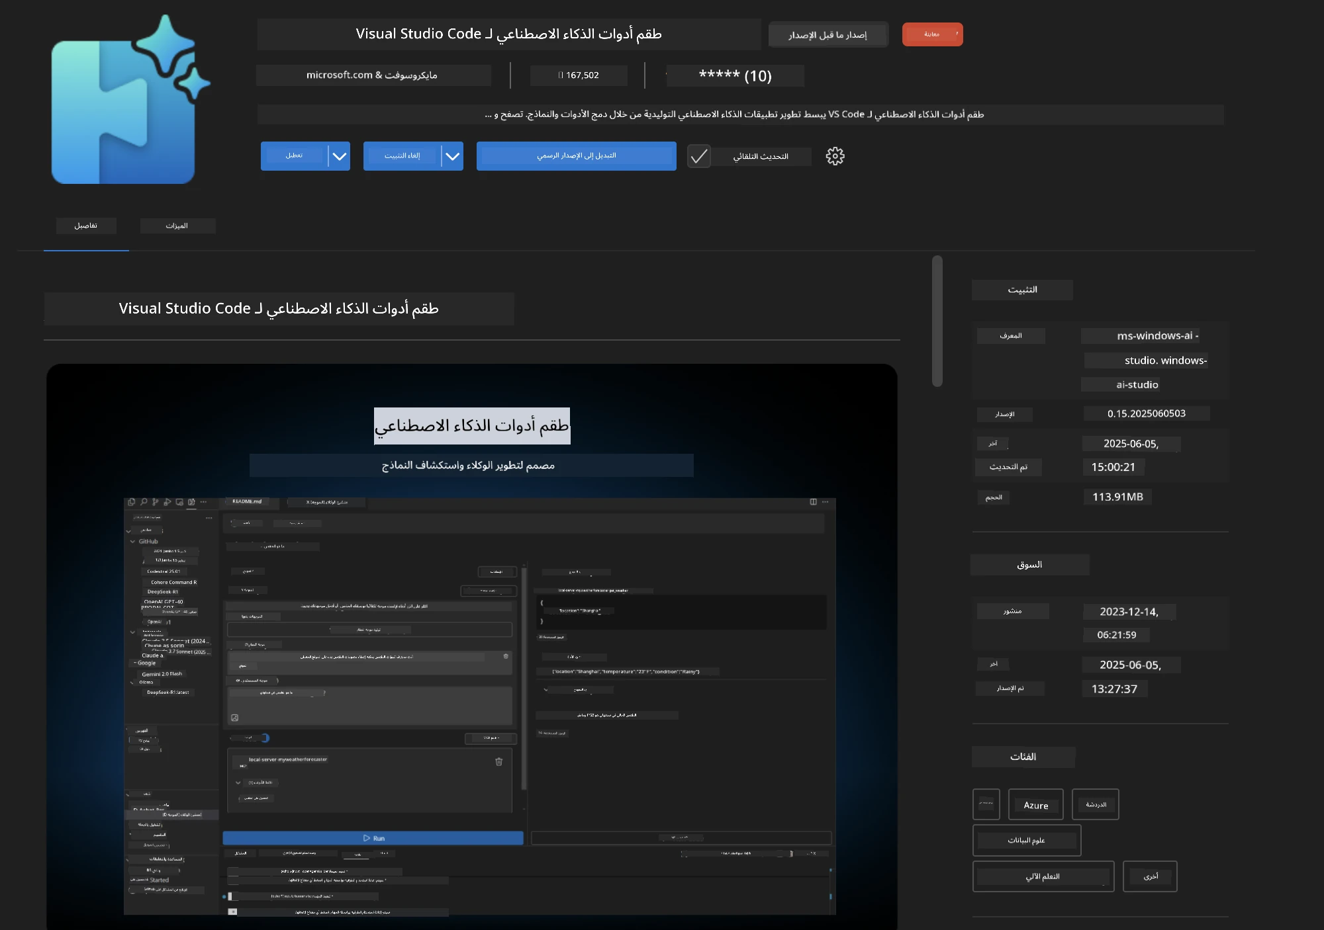Click the الحجم size label

click(x=994, y=497)
